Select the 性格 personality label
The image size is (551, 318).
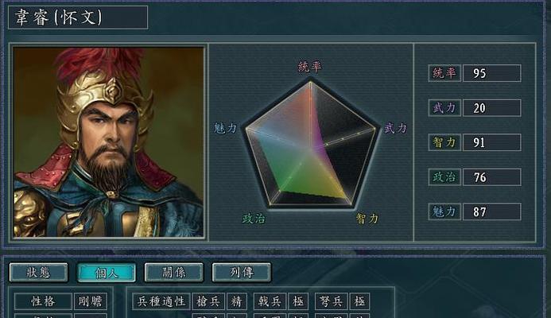[43, 301]
